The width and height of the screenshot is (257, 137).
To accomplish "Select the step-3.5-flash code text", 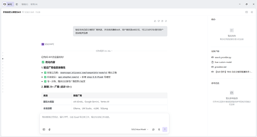I will click(95, 77).
